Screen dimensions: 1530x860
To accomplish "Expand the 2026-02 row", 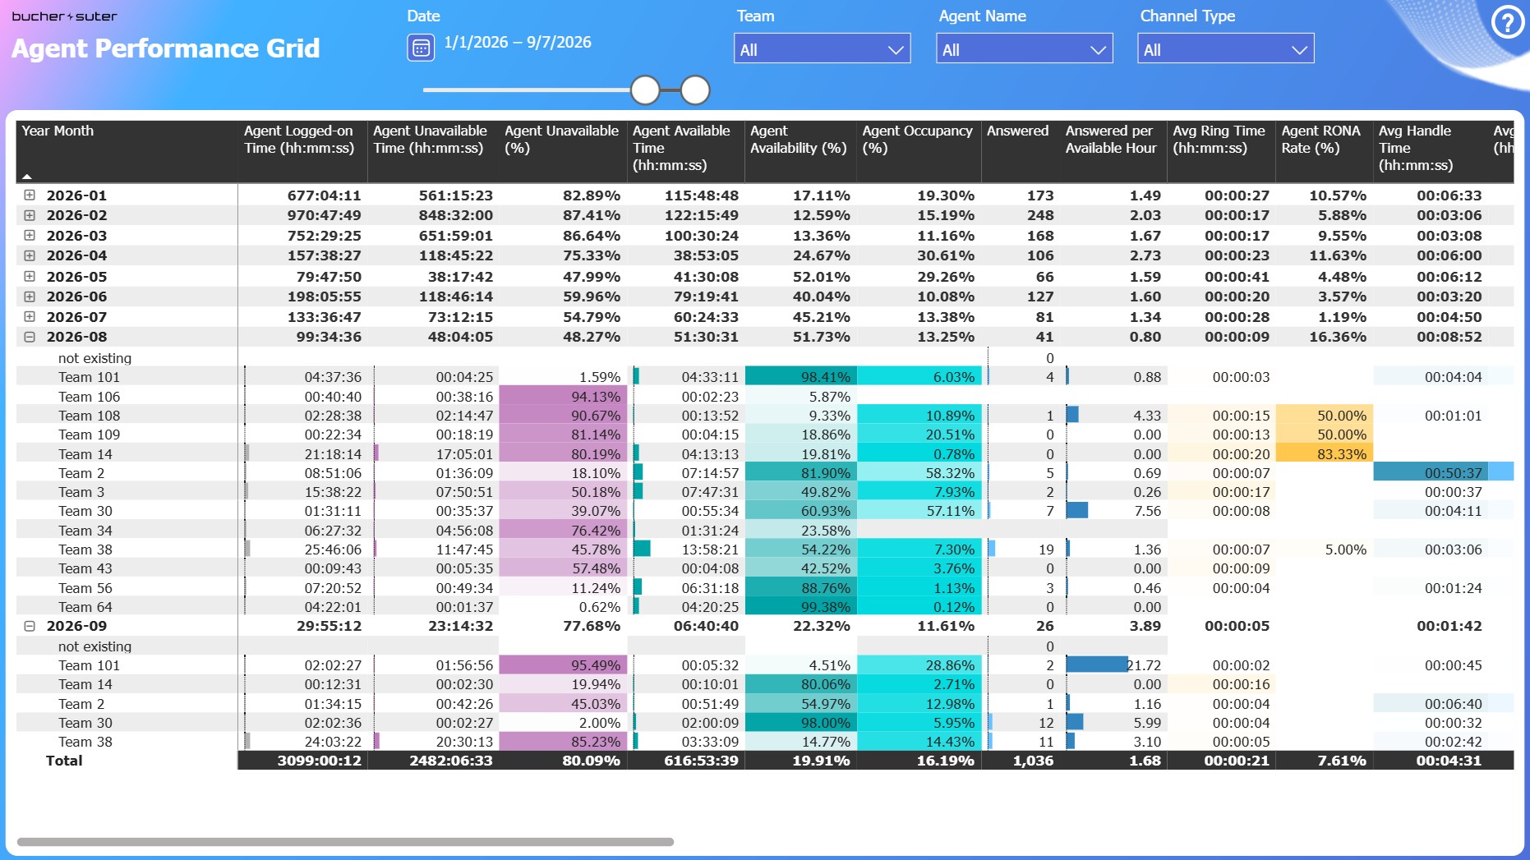I will coord(30,215).
